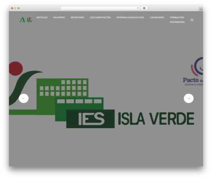
Task: Open the INTERNACIONALIZACIÓN menu item
Action: pos(130,17)
